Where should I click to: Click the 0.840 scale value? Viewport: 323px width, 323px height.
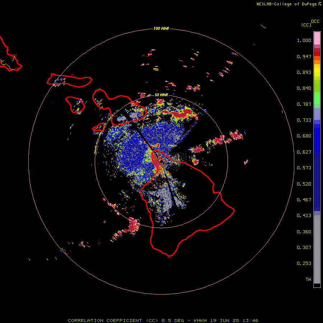pyautogui.click(x=304, y=88)
